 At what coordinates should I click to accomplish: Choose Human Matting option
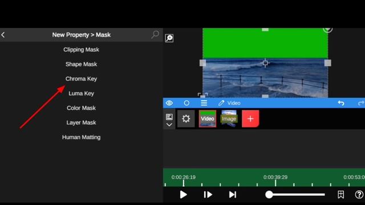(x=81, y=137)
